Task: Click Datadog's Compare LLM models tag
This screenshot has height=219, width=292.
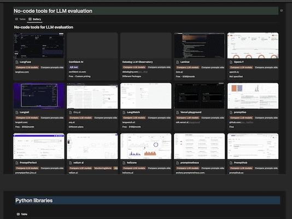Action: click(x=134, y=67)
